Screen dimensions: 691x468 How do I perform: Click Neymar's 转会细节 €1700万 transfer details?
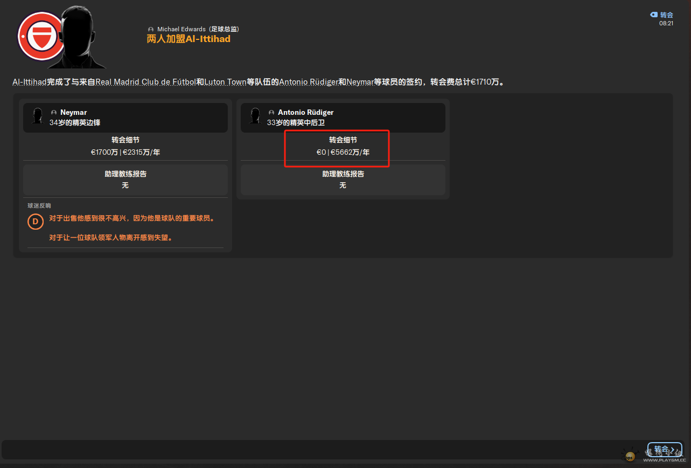pyautogui.click(x=125, y=147)
